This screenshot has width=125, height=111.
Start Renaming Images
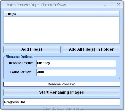62,92
